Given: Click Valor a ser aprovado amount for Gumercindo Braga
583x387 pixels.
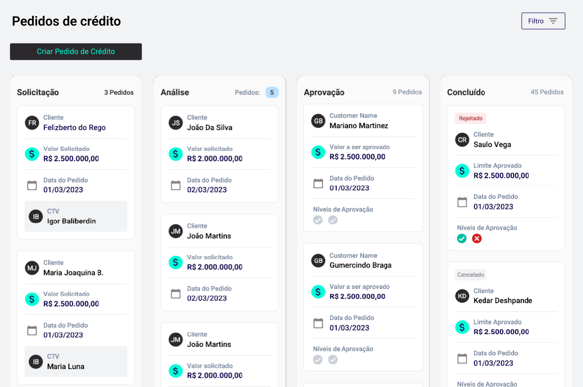Looking at the screenshot, I should click(357, 296).
